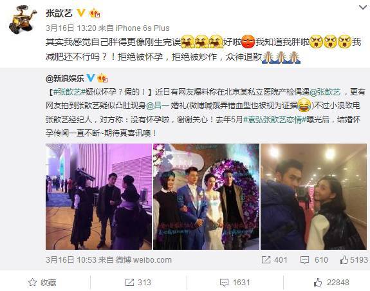Open the 1631 comments section
The height and width of the screenshot is (291, 370).
pyautogui.click(x=235, y=282)
